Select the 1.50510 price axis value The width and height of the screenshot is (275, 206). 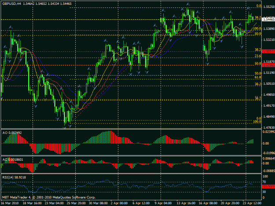point(269,83)
